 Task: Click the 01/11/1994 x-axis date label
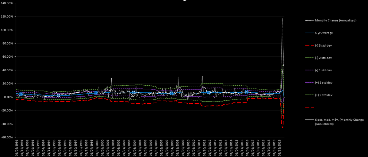(49, 148)
